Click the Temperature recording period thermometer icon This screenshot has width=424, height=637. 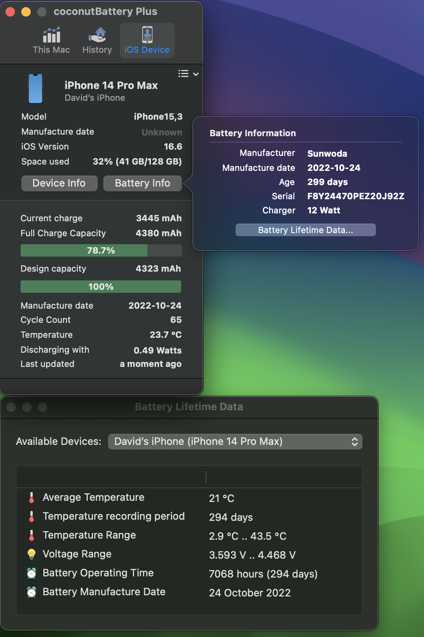pyautogui.click(x=32, y=517)
